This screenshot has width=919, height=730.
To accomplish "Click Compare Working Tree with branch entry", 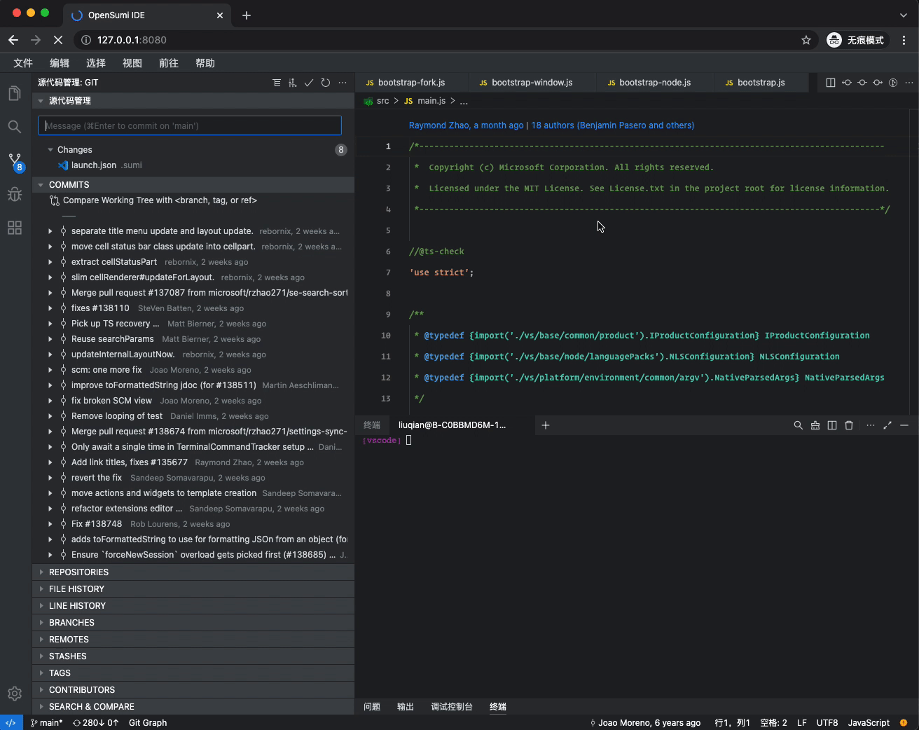I will [x=160, y=200].
